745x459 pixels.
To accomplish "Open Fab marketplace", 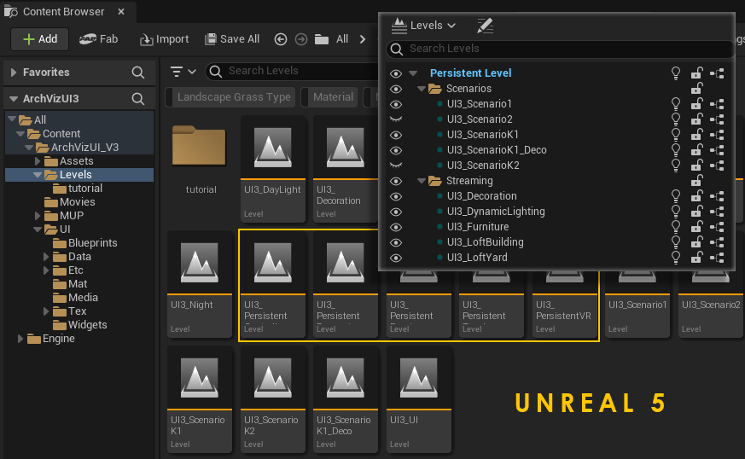I will 98,39.
